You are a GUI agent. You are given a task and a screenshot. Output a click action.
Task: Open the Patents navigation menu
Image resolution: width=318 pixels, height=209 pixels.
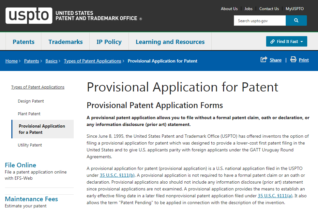[23, 42]
